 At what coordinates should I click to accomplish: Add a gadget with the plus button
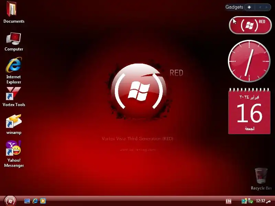(249, 7)
